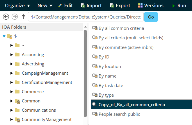Click the folder icon next to Accounting
This screenshot has width=192, height=125.
click(x=17, y=55)
